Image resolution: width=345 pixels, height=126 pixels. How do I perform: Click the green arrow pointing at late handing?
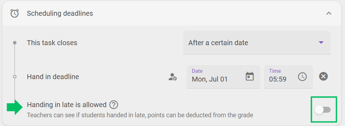point(15,107)
